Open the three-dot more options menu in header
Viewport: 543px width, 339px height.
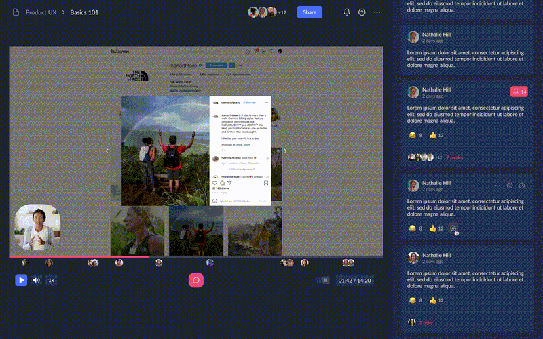[x=377, y=12]
